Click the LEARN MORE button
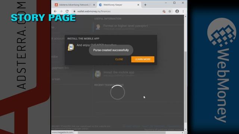 (143, 59)
